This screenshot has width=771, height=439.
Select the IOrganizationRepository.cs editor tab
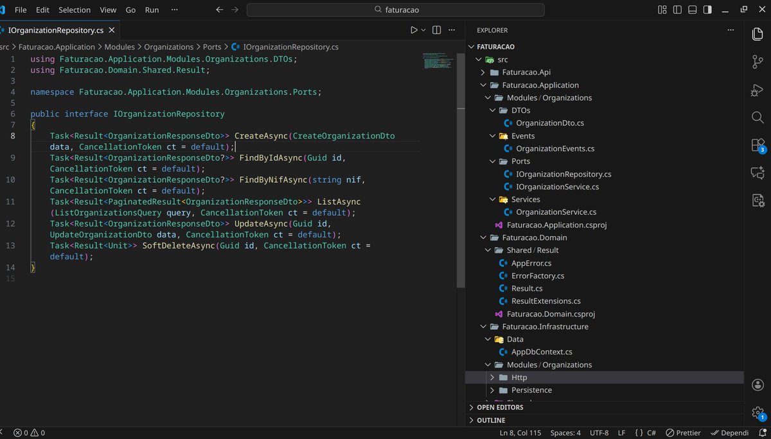(56, 30)
